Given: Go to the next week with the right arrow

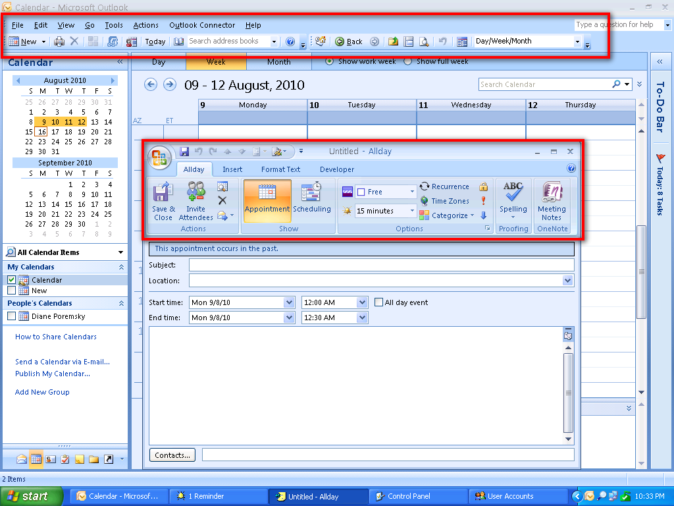Looking at the screenshot, I should 170,84.
